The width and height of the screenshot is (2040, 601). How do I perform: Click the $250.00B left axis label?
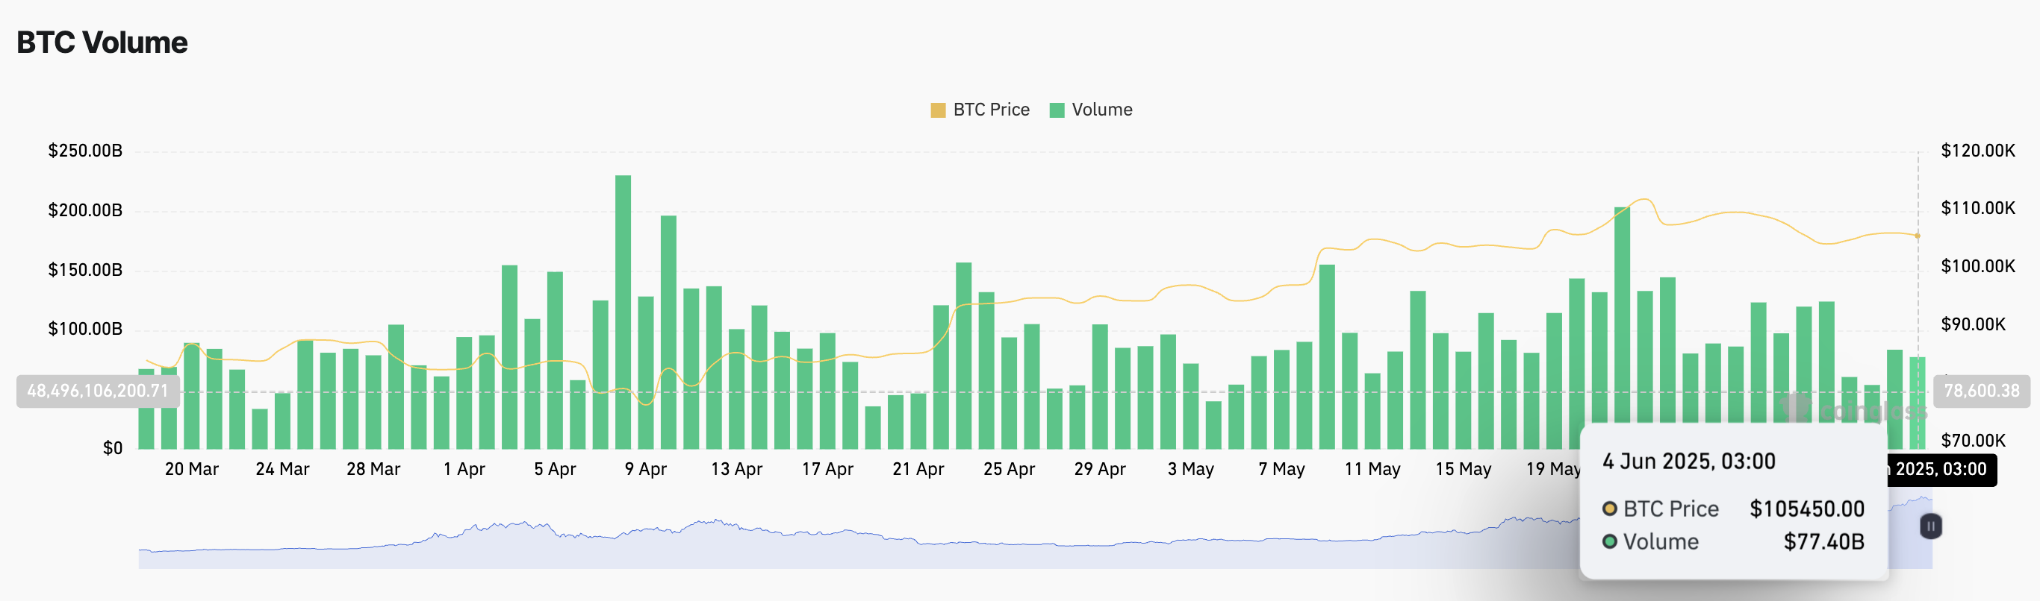tap(86, 151)
